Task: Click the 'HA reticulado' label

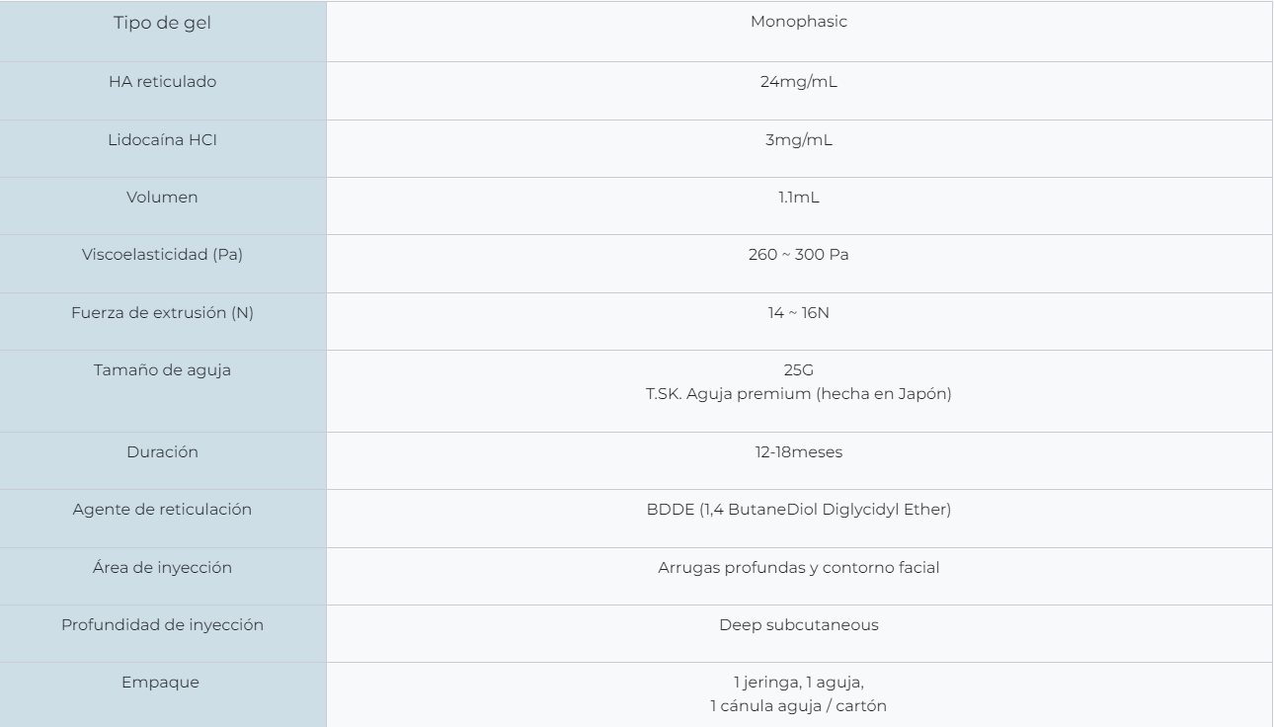Action: click(x=163, y=82)
